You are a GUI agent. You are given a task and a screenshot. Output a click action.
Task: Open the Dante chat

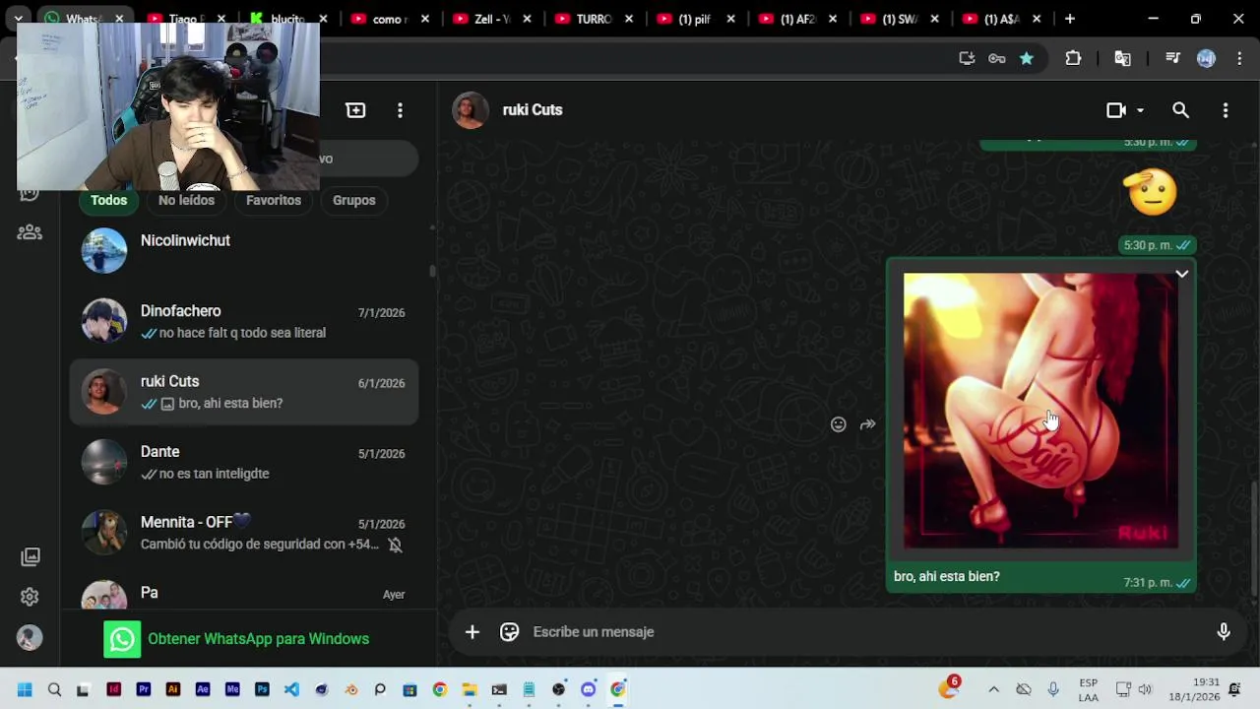[x=244, y=462]
